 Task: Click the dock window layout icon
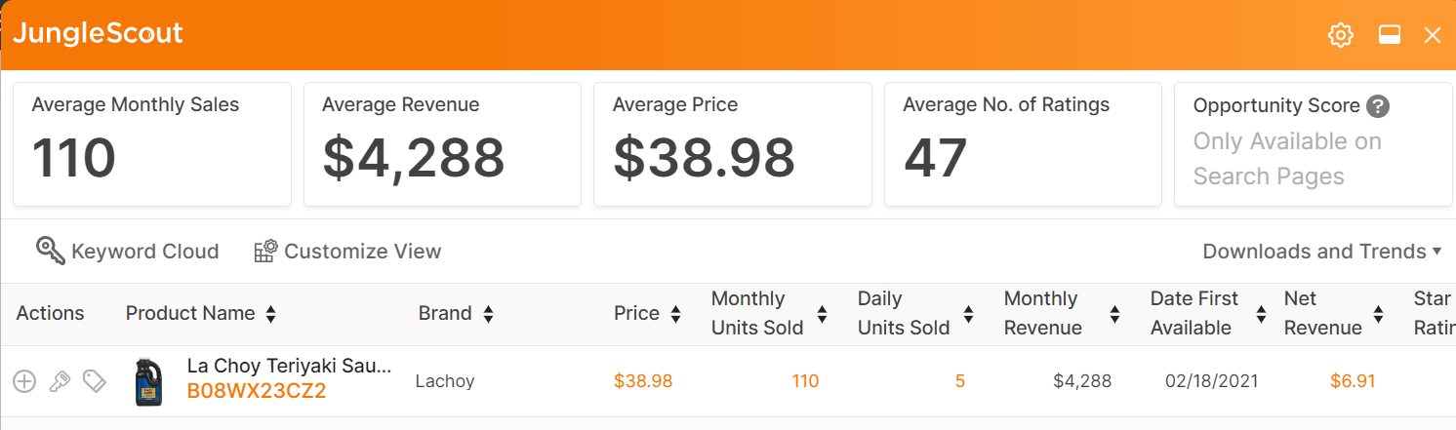[1390, 36]
